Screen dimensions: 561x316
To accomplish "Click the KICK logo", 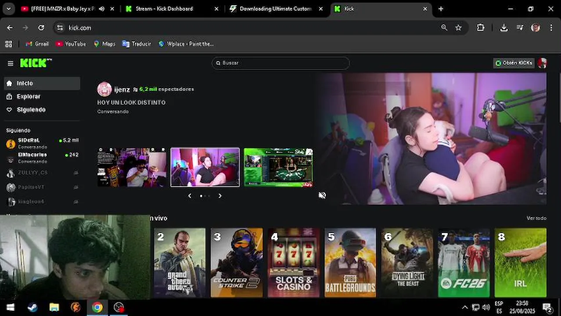I will 36,63.
